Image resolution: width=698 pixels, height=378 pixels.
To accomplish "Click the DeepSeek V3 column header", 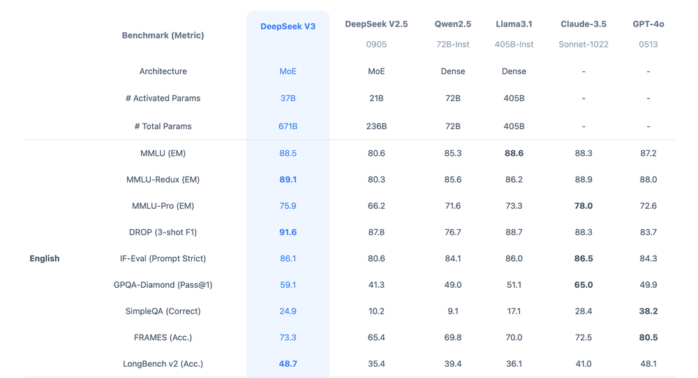I will [x=288, y=27].
